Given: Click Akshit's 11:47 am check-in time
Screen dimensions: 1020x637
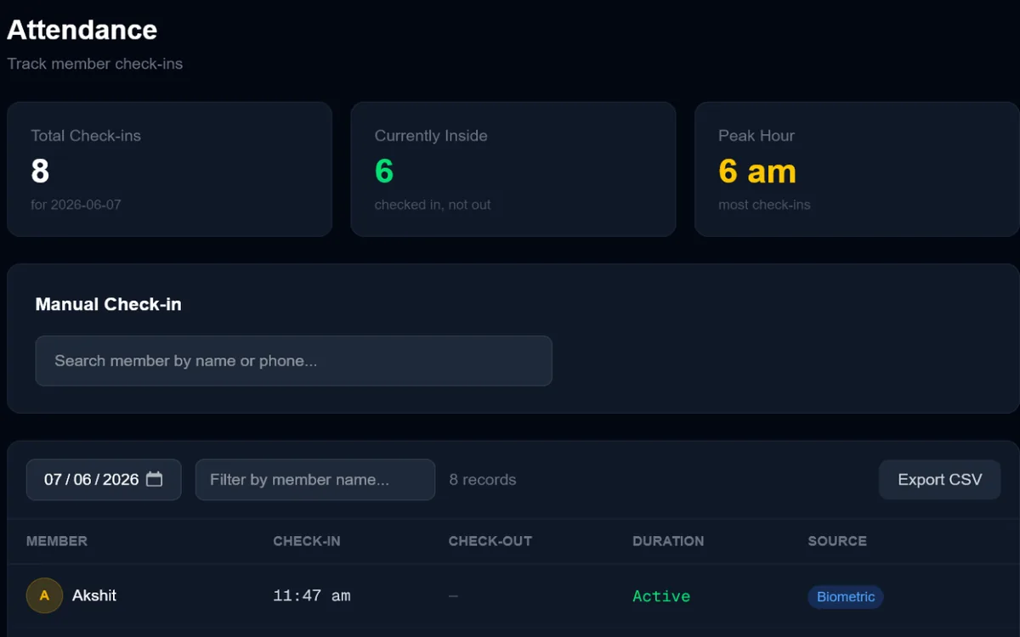Looking at the screenshot, I should coord(312,596).
